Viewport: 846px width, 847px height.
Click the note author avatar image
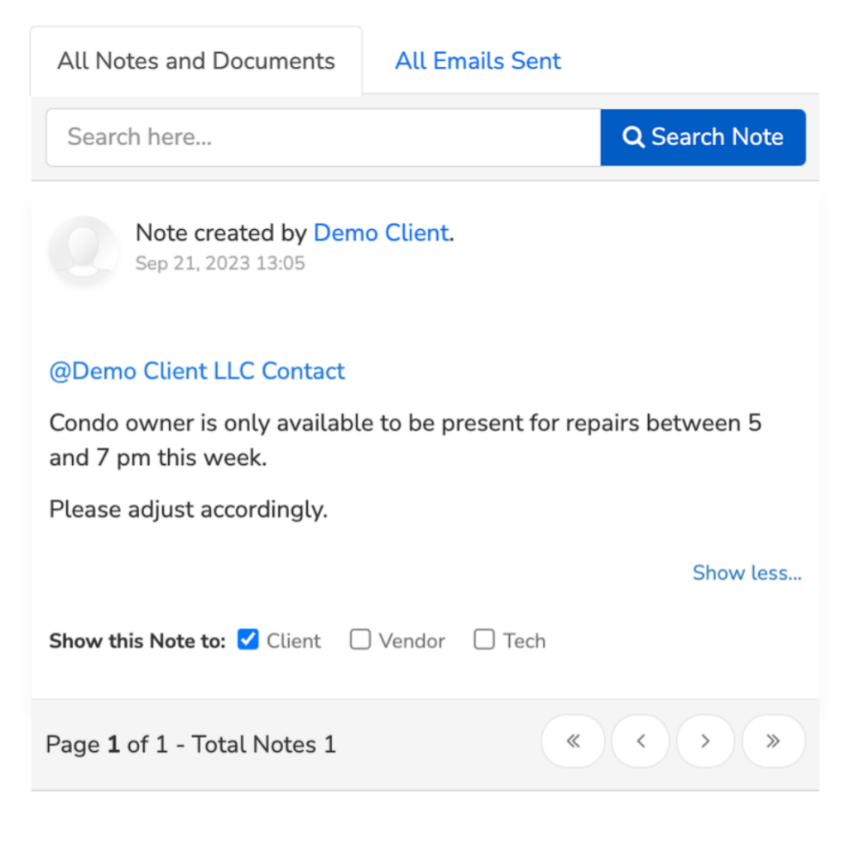tap(84, 248)
